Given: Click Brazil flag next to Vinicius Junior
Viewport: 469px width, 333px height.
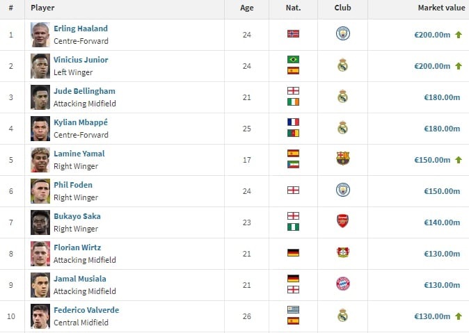Looking at the screenshot, I should point(293,60).
